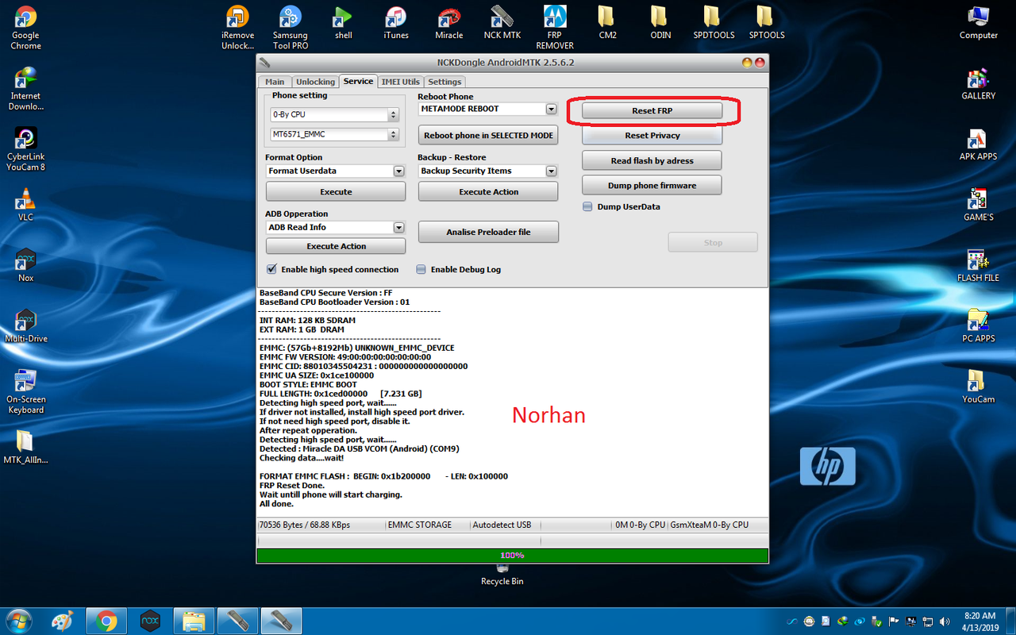
Task: Click the Reset FRP button
Action: coord(652,111)
